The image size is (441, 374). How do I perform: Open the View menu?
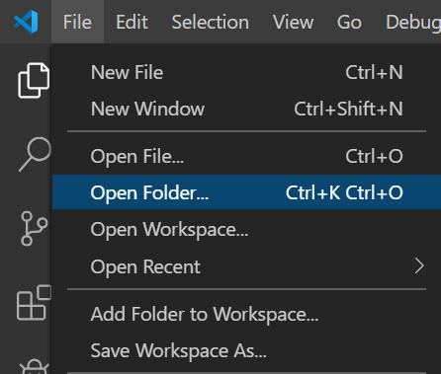coord(293,22)
